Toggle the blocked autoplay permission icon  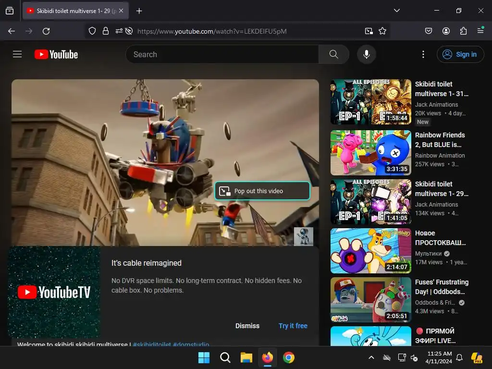pos(129,31)
